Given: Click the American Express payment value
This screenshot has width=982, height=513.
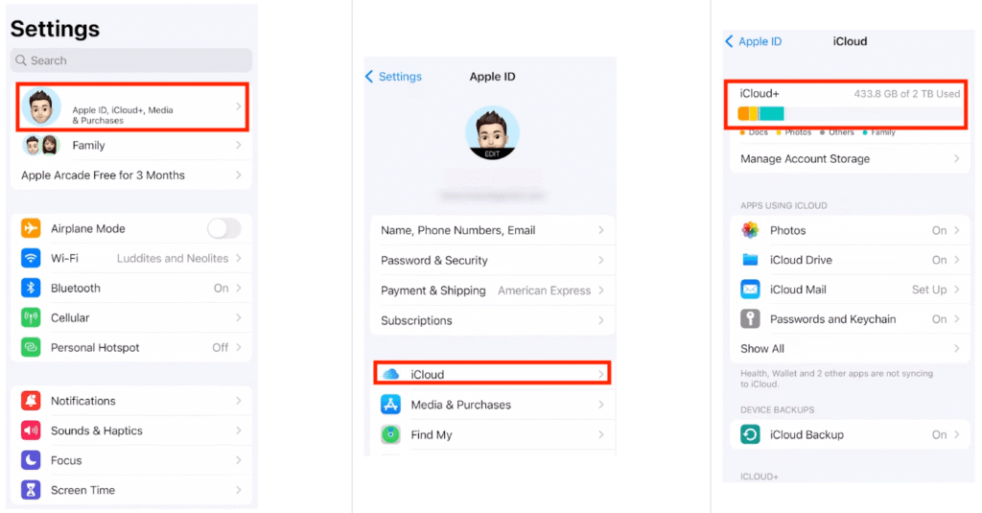Looking at the screenshot, I should (x=545, y=290).
